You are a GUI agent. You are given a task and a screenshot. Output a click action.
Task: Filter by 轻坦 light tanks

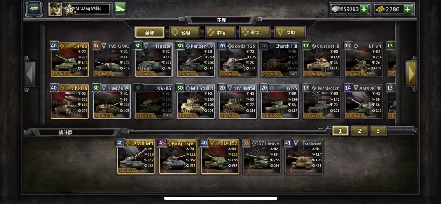[185, 32]
